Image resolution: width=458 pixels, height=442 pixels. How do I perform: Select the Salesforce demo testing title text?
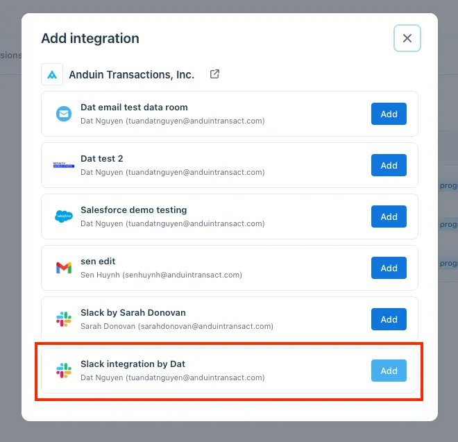coord(134,210)
